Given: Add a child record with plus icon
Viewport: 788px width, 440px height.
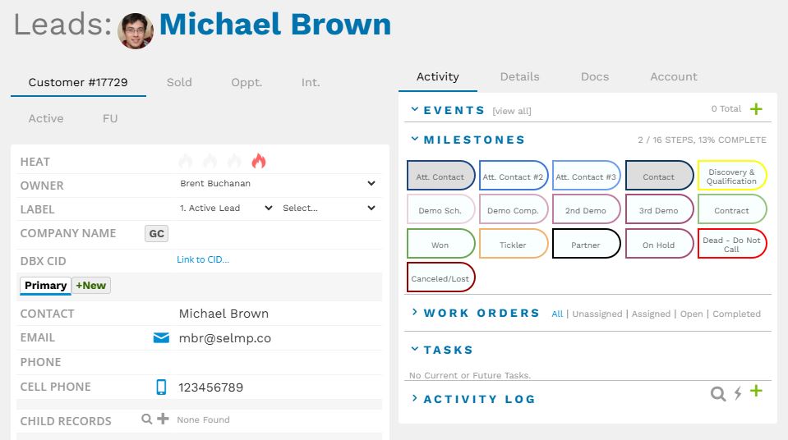Looking at the screenshot, I should pos(163,419).
